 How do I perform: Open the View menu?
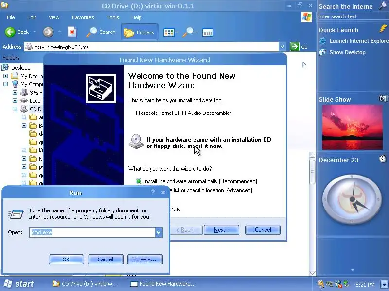coord(54,17)
